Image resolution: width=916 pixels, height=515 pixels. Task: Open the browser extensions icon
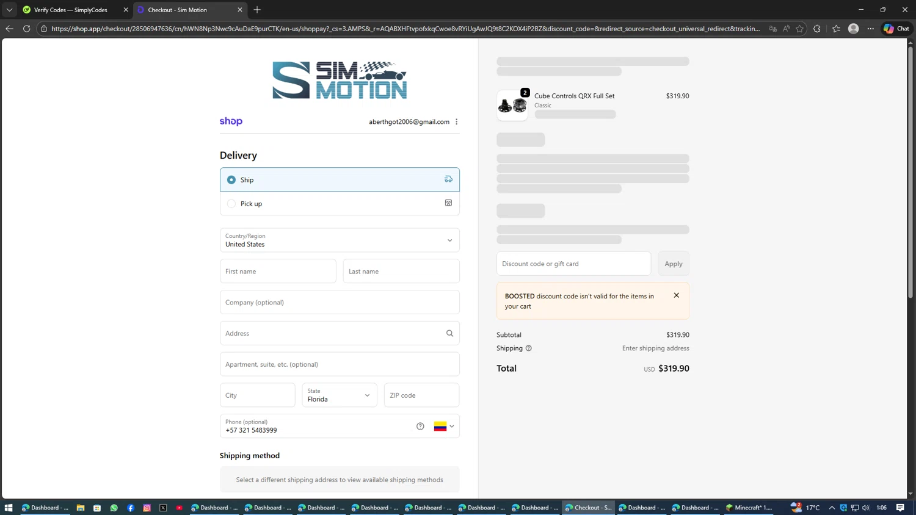tap(817, 29)
